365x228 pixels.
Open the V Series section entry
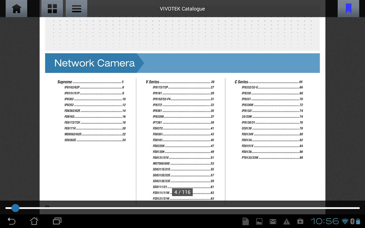point(180,82)
